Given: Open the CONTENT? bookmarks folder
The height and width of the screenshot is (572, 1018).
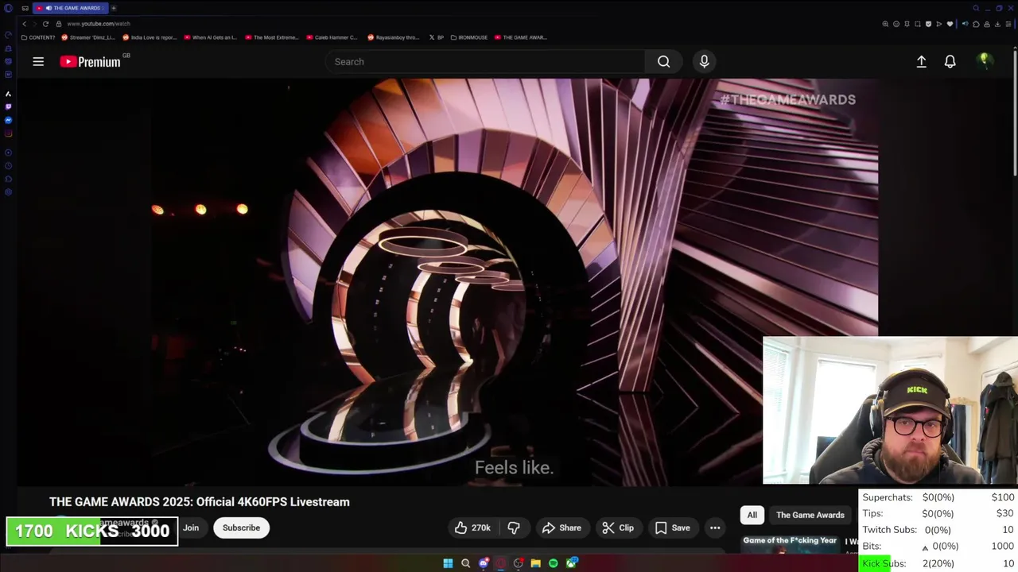Looking at the screenshot, I should 38,37.
